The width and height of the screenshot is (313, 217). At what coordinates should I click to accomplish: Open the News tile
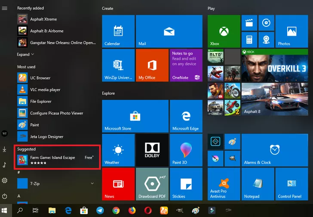pyautogui.click(x=118, y=184)
